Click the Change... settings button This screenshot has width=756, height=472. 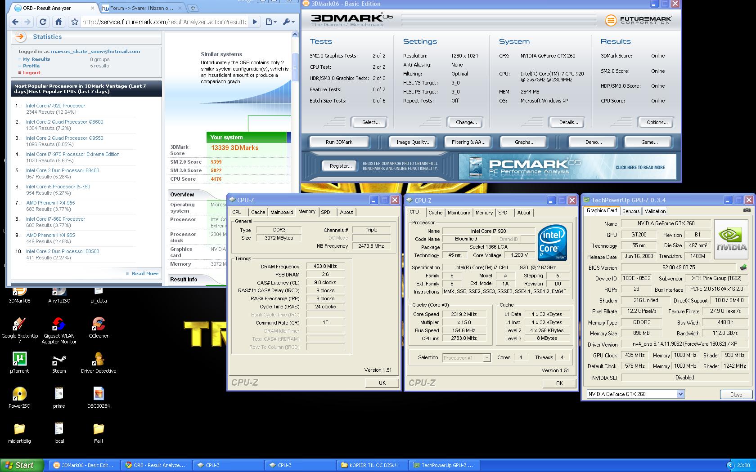(x=466, y=122)
